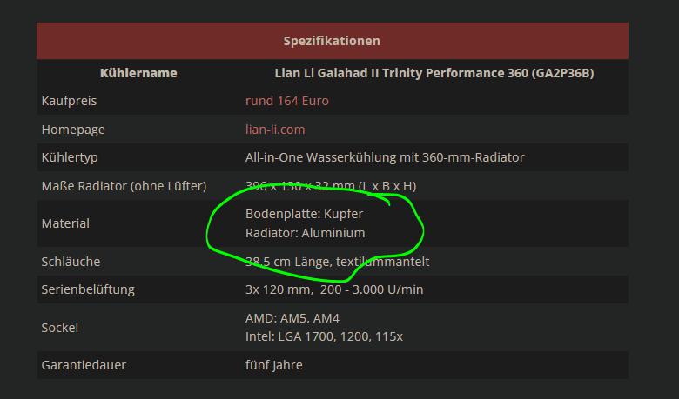This screenshot has height=399, width=679.
Task: Click the 'Radiator: Aluminium' text
Action: coord(306,233)
